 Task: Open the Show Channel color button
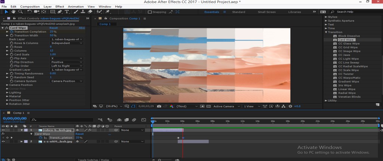[172, 106]
